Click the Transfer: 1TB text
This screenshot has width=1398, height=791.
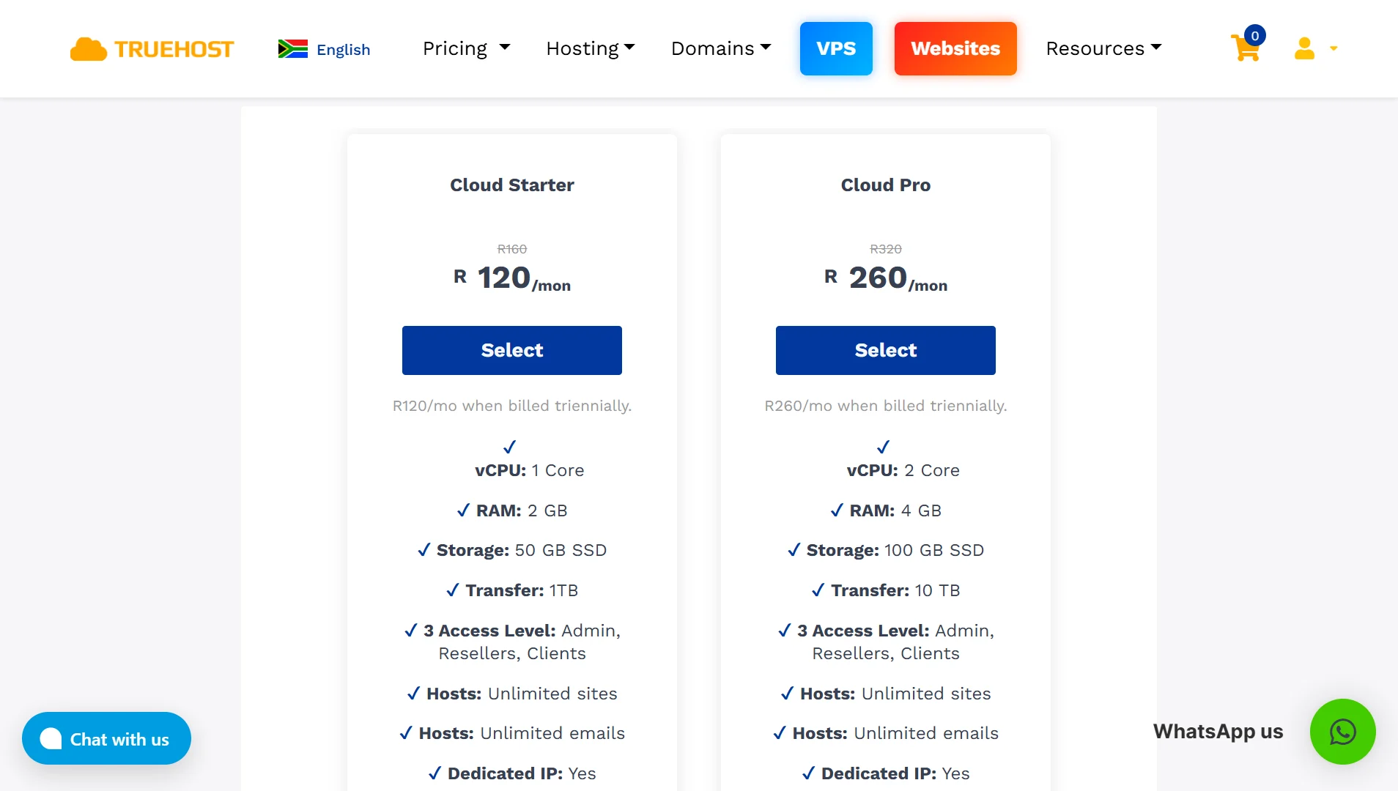[522, 590]
